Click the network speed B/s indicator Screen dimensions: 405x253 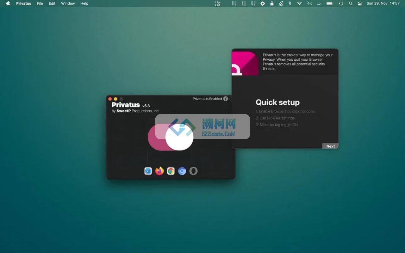click(x=217, y=3)
